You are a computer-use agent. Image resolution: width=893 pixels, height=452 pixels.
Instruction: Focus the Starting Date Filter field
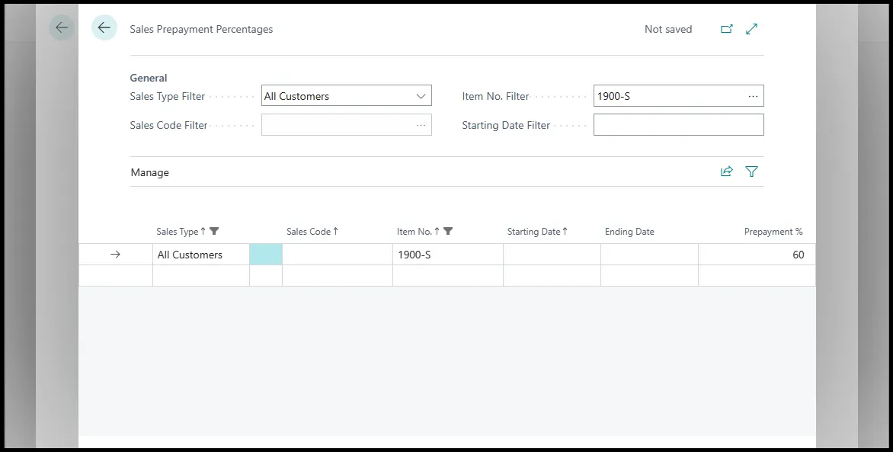point(678,125)
